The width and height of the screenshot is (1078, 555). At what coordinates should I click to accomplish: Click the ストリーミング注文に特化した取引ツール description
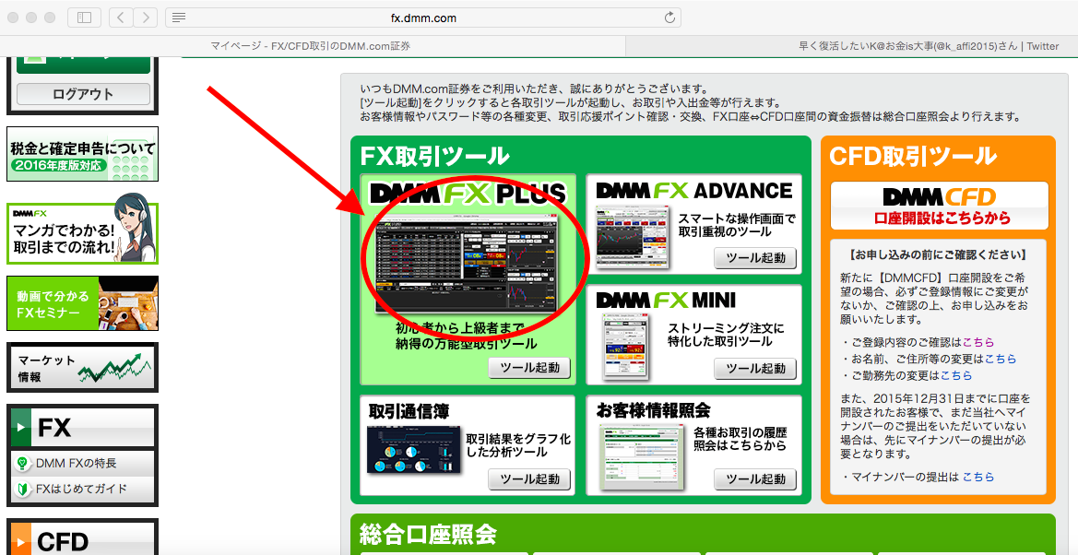[x=726, y=335]
